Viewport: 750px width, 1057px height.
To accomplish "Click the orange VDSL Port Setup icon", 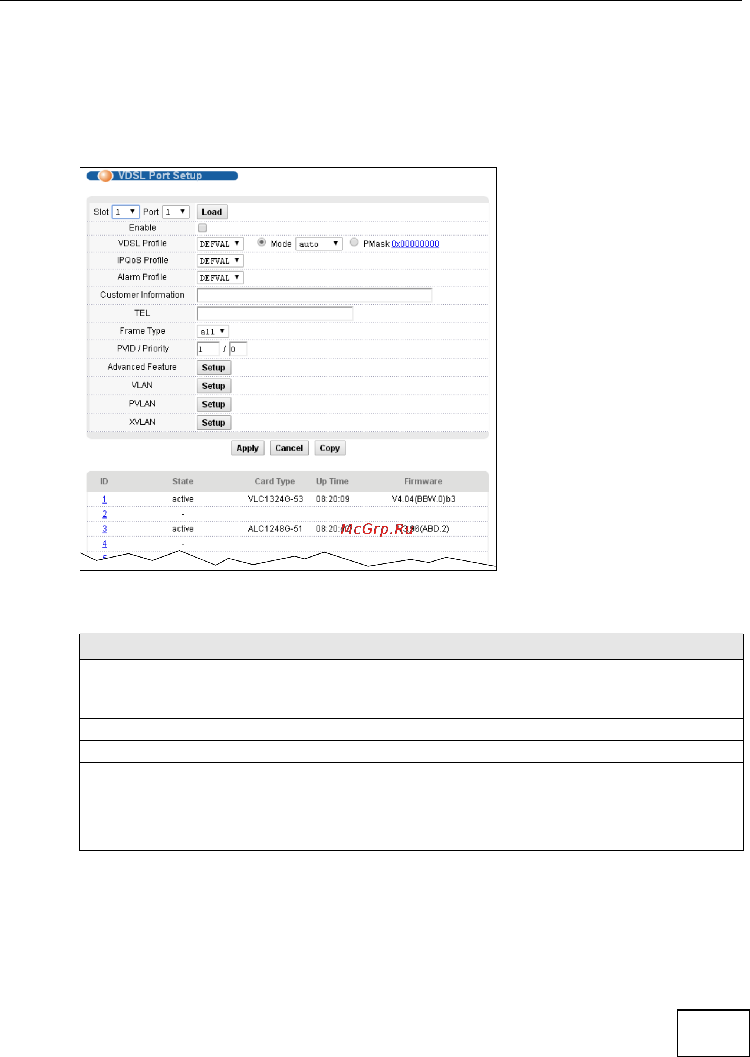I will click(105, 175).
